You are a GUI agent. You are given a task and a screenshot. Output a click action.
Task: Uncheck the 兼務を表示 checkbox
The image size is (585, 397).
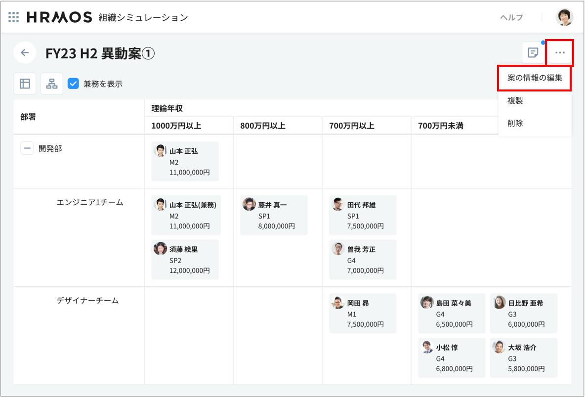[x=73, y=84]
